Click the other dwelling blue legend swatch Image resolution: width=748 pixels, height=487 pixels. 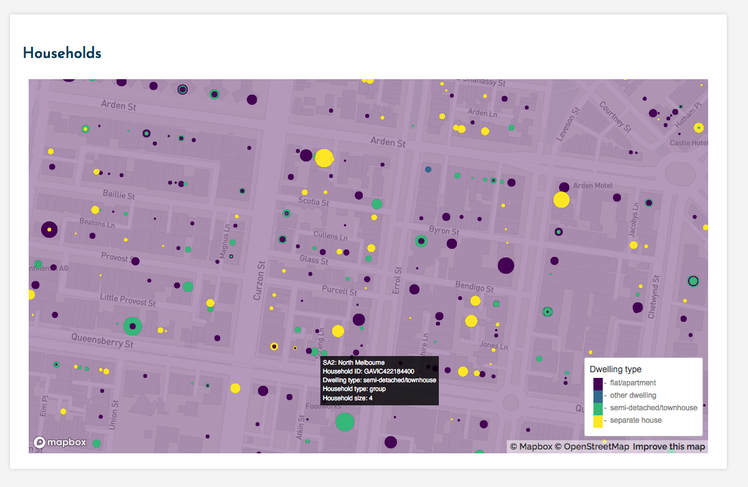coord(598,395)
